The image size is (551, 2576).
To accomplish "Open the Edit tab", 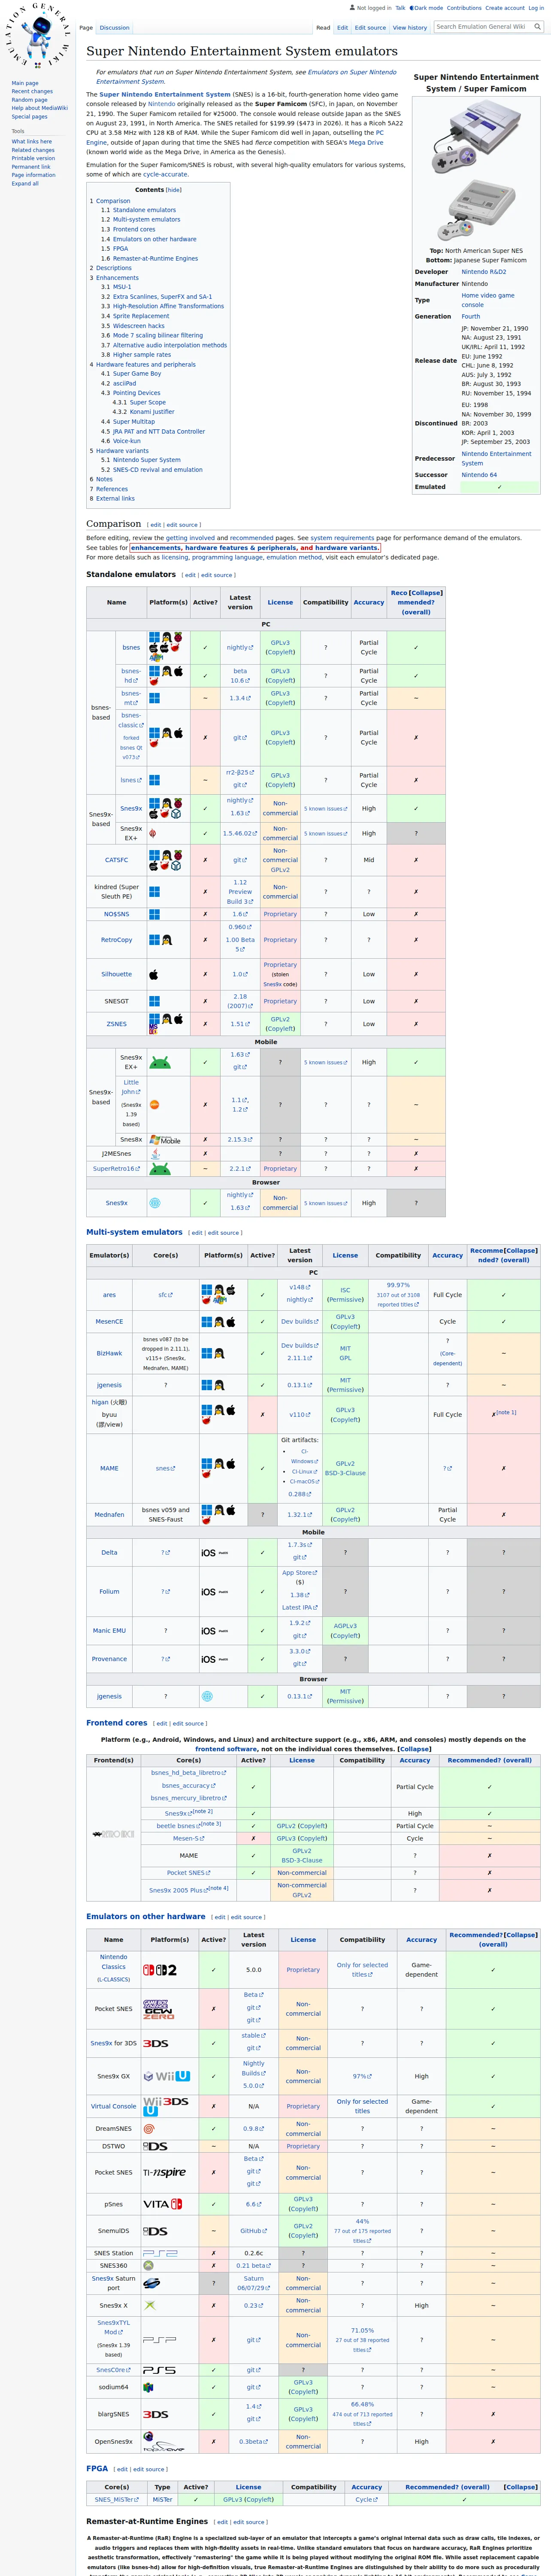I will 342,28.
